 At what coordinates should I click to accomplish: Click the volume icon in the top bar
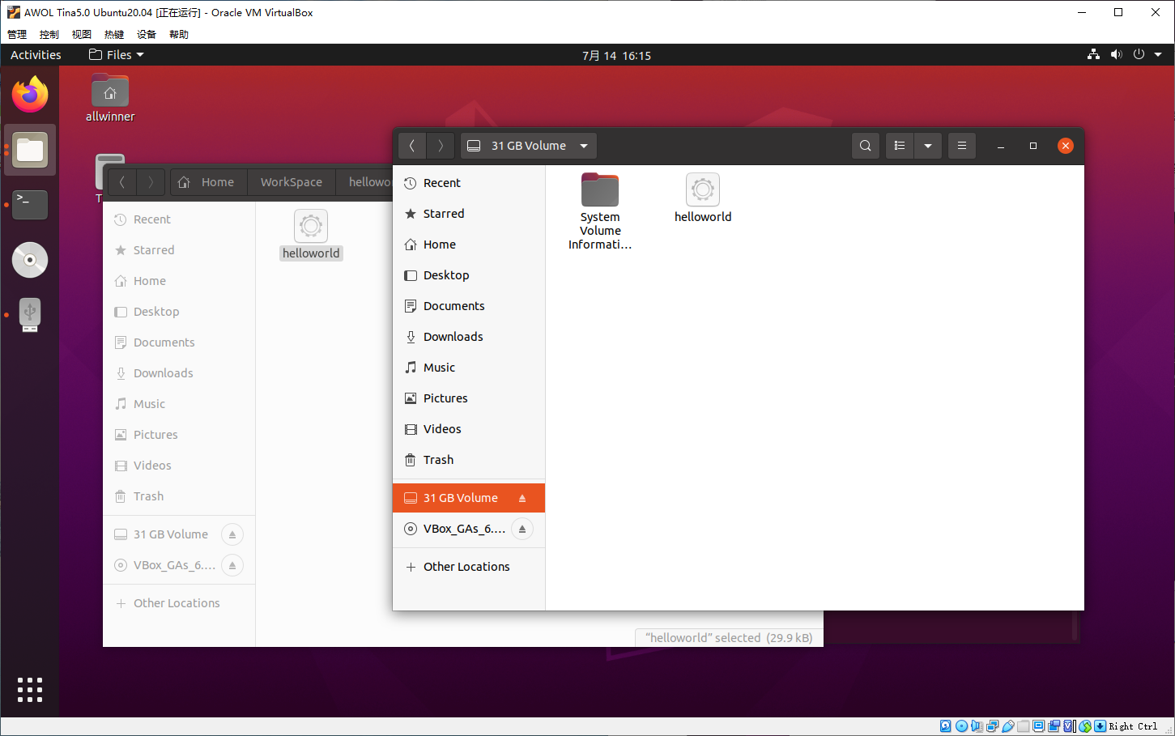(x=1116, y=54)
